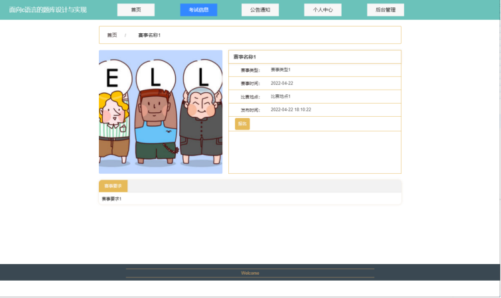Image resolution: width=501 pixels, height=298 pixels.
Task: Open the 后台管理 navigation item
Action: (386, 10)
